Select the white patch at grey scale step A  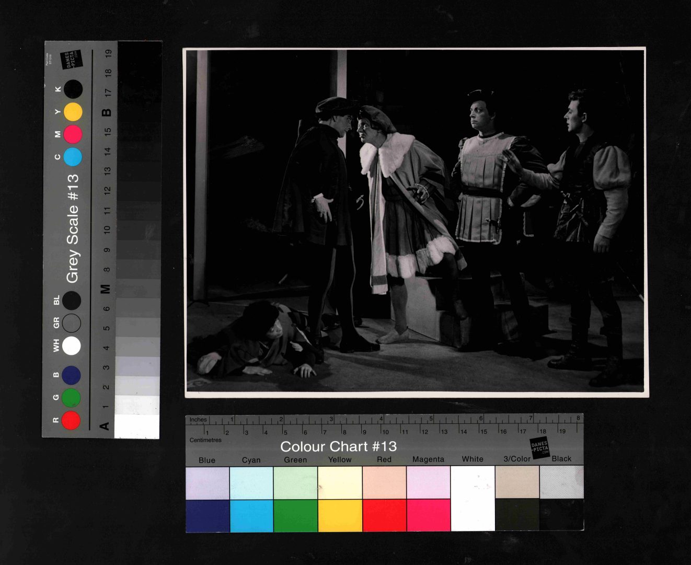[x=137, y=426]
